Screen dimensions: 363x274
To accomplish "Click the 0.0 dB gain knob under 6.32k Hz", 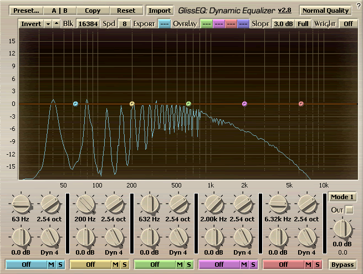I will pos(278,237).
